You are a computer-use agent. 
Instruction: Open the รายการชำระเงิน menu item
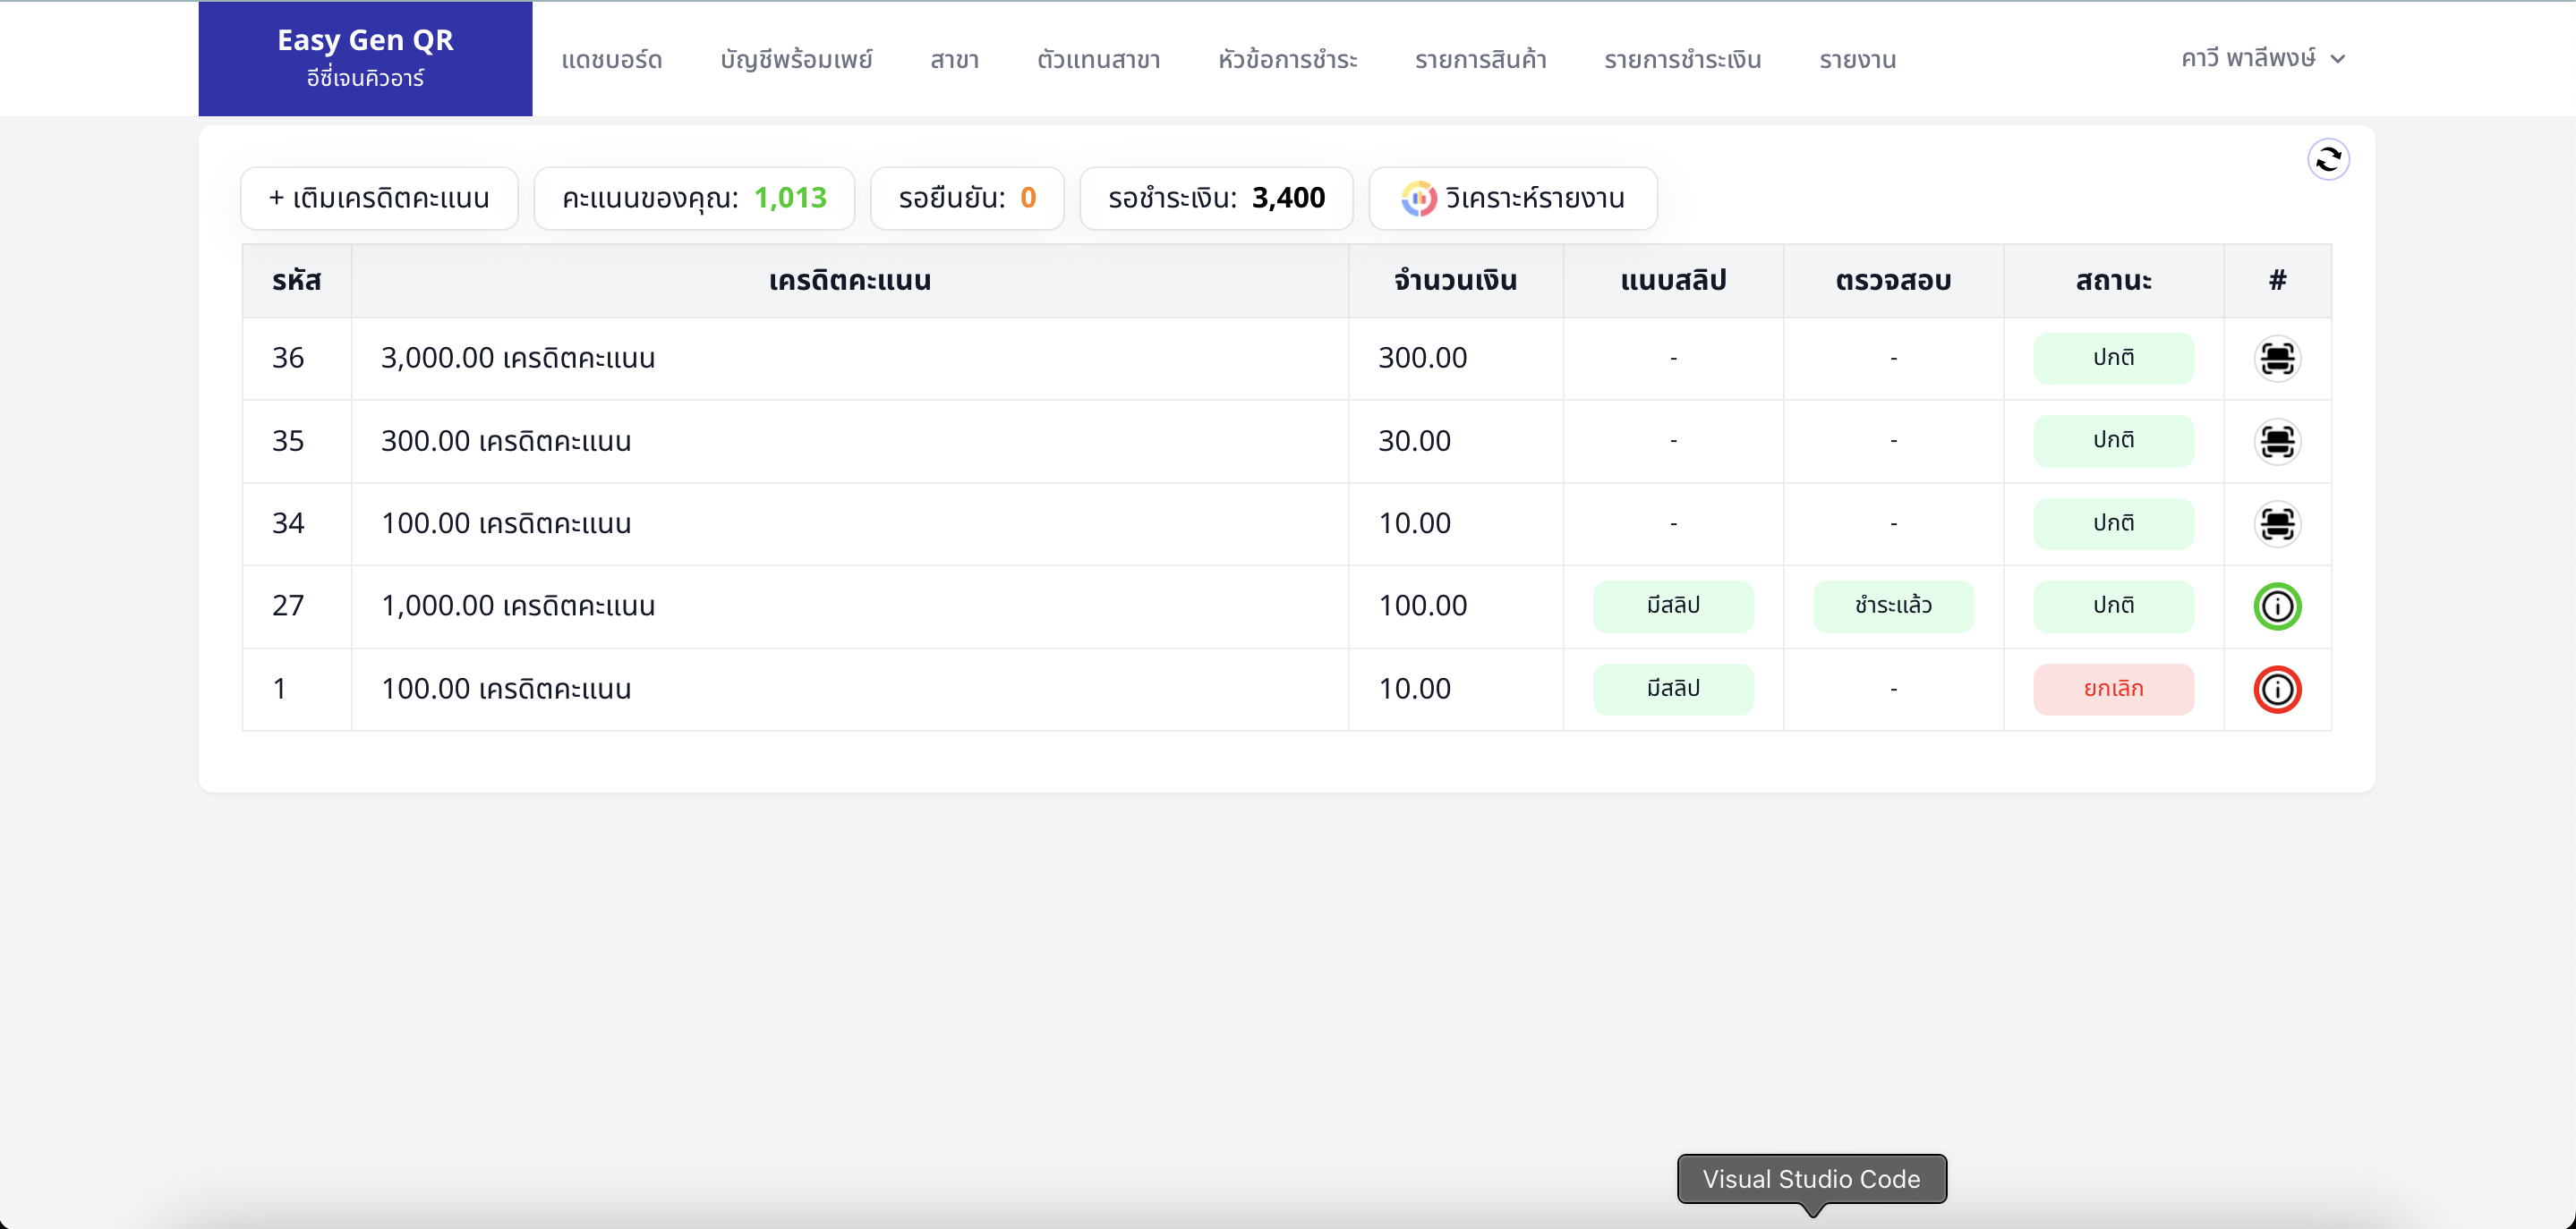point(1682,60)
